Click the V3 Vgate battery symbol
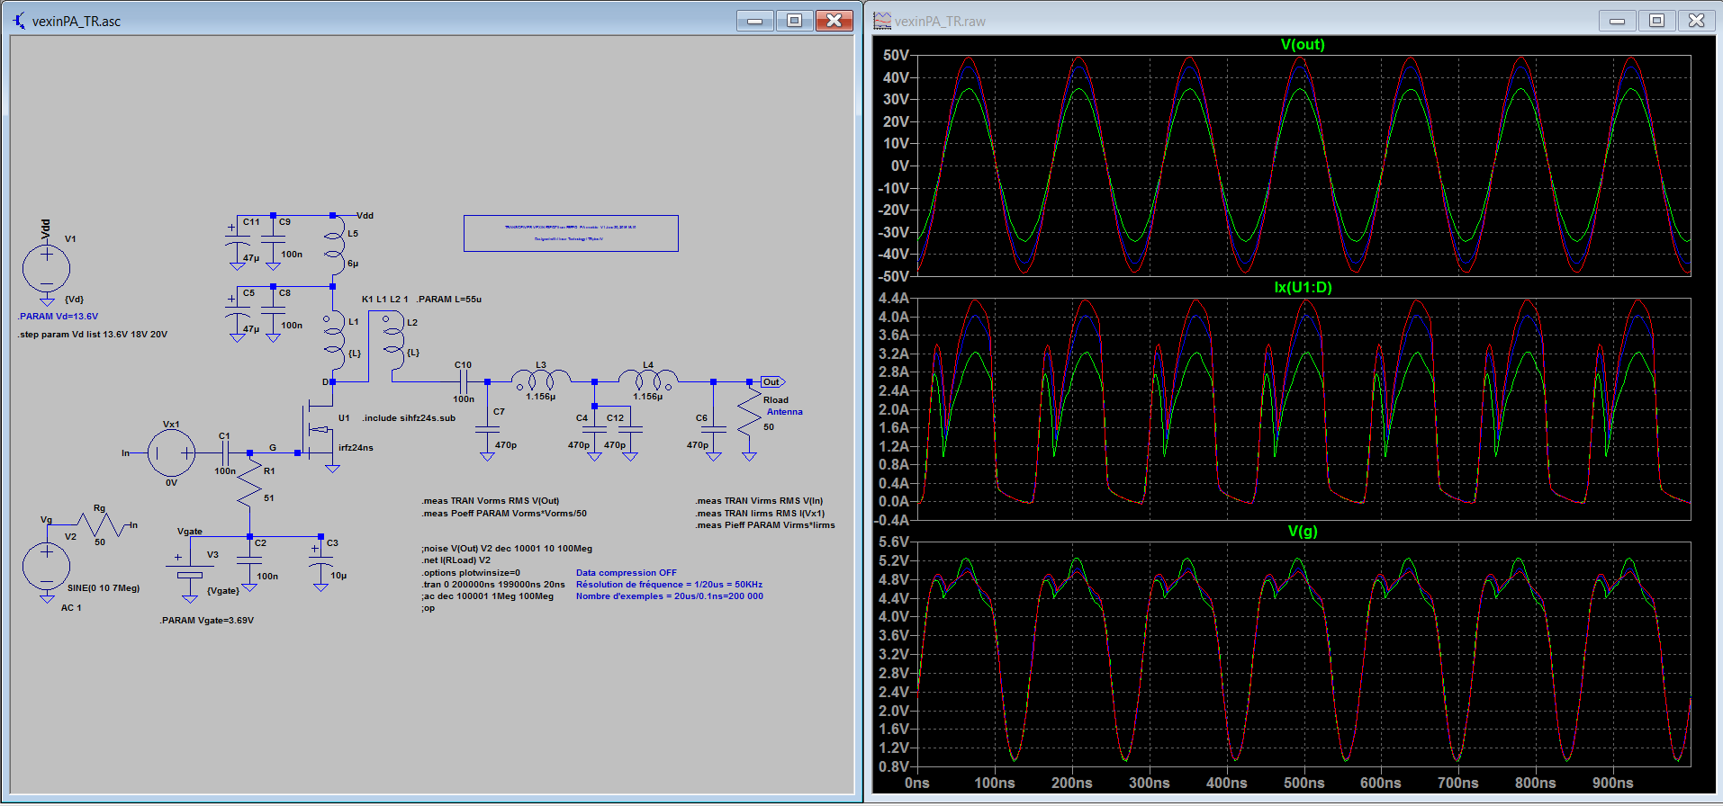This screenshot has height=806, width=1723. point(190,571)
